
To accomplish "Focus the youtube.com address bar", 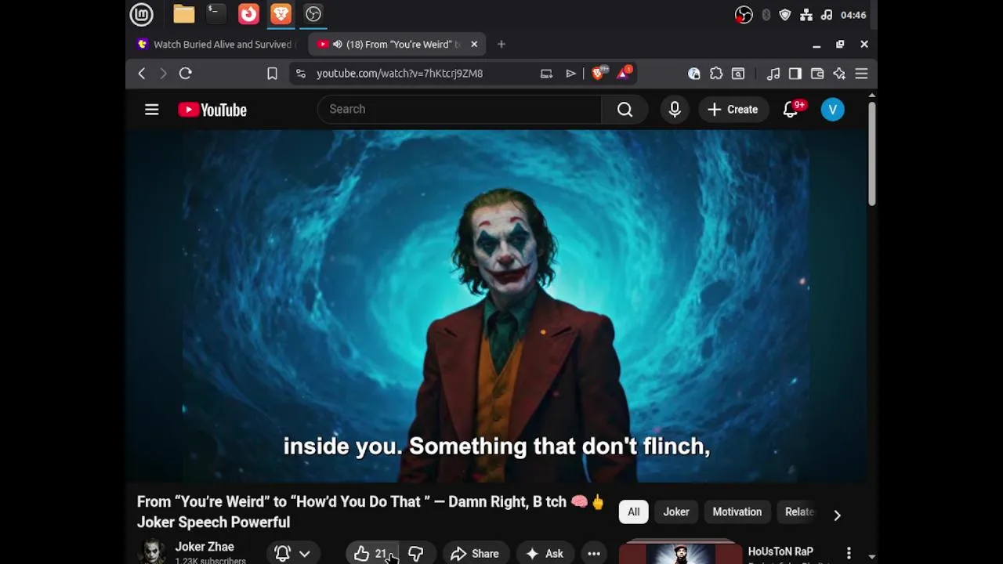I will pos(400,74).
